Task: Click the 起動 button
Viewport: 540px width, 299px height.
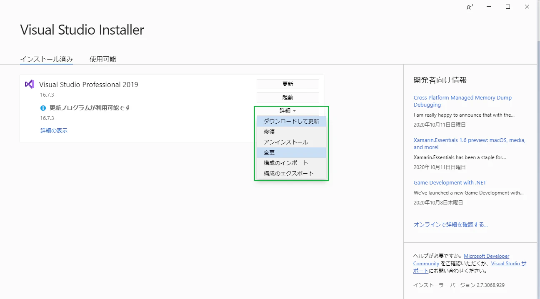Action: coord(288,97)
